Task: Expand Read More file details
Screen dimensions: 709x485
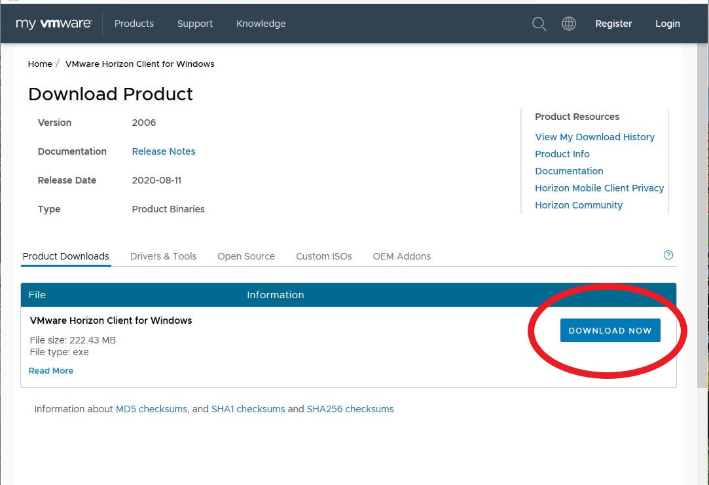Action: (51, 371)
